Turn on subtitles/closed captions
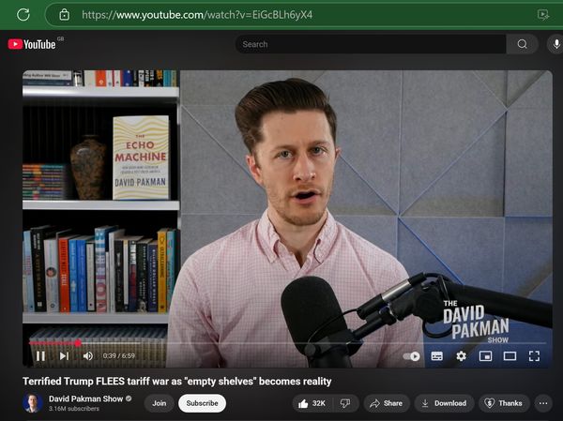This screenshot has width=563, height=421. tap(436, 356)
